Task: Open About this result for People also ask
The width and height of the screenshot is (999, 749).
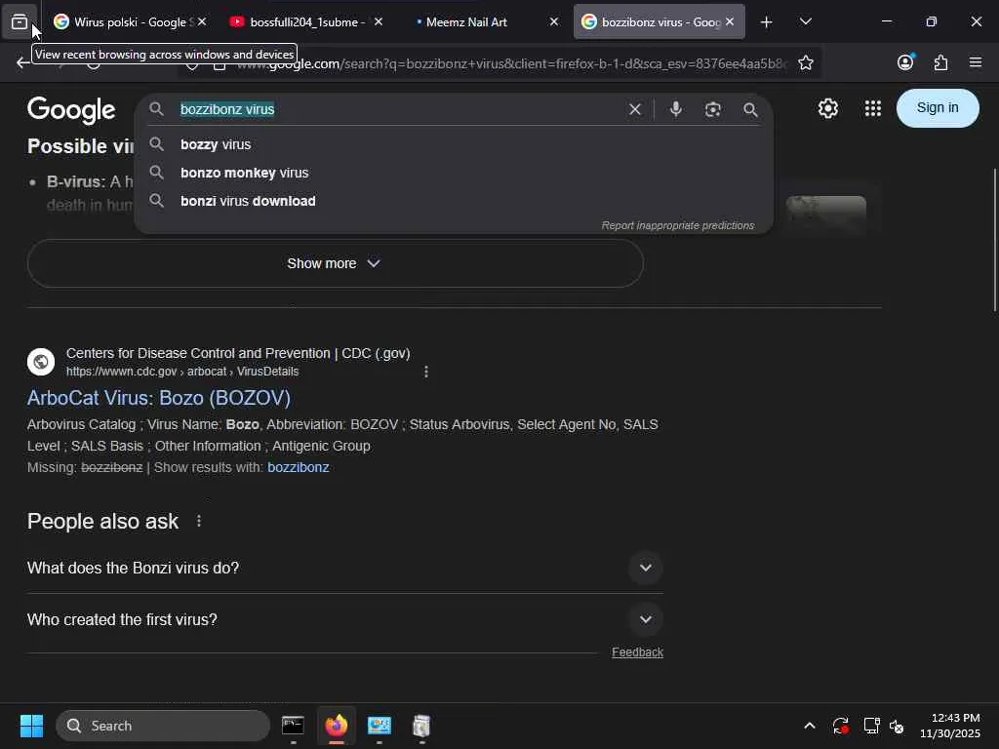Action: pos(199,522)
